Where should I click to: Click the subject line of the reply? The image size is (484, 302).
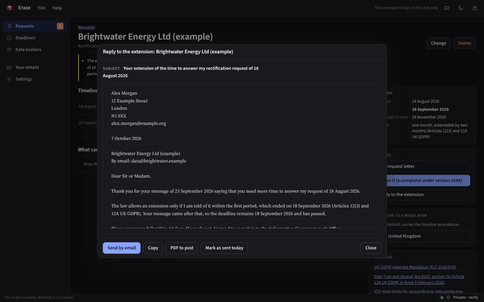pos(181,72)
